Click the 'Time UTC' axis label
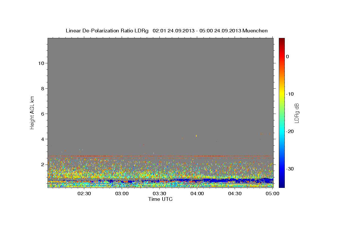The image size is (338, 225). pos(160,199)
